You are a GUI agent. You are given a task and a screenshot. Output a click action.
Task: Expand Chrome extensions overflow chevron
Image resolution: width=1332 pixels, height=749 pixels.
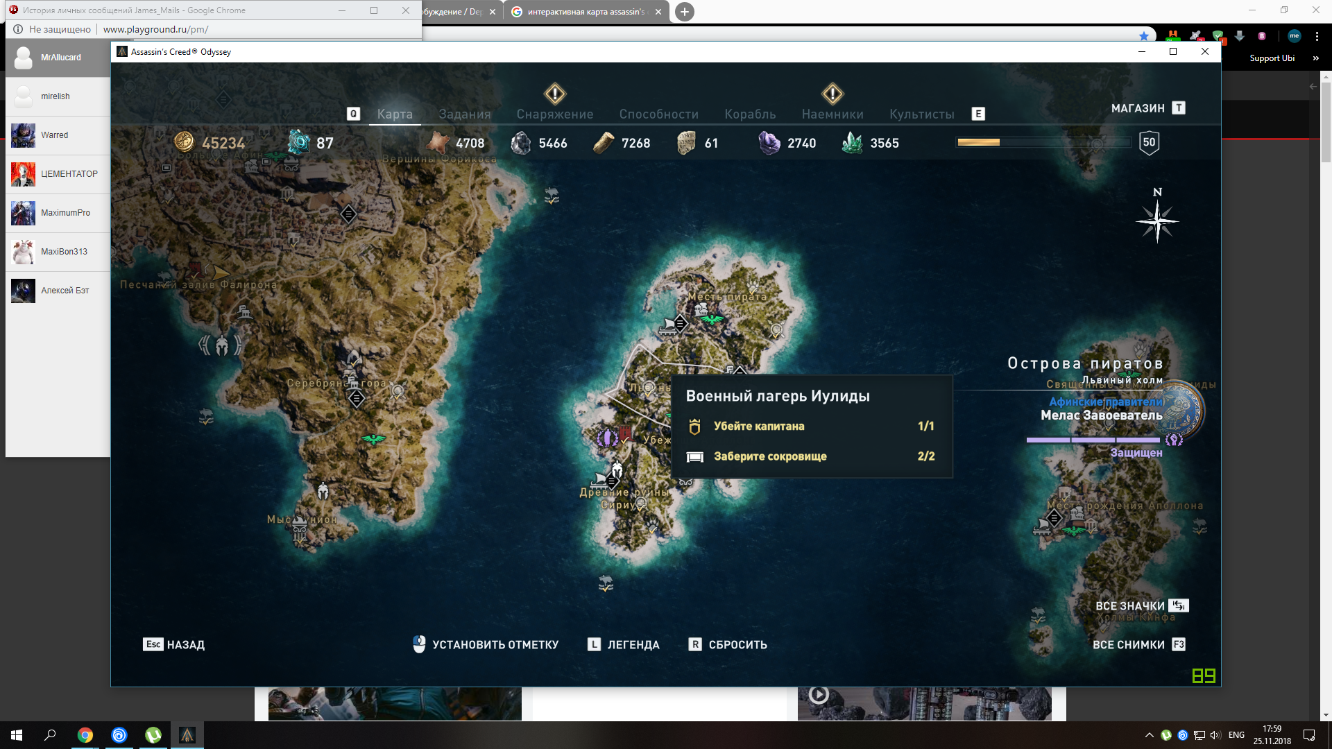click(x=1315, y=58)
